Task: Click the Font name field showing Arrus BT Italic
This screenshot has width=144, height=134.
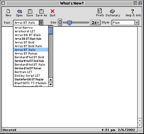Action: click(26, 22)
